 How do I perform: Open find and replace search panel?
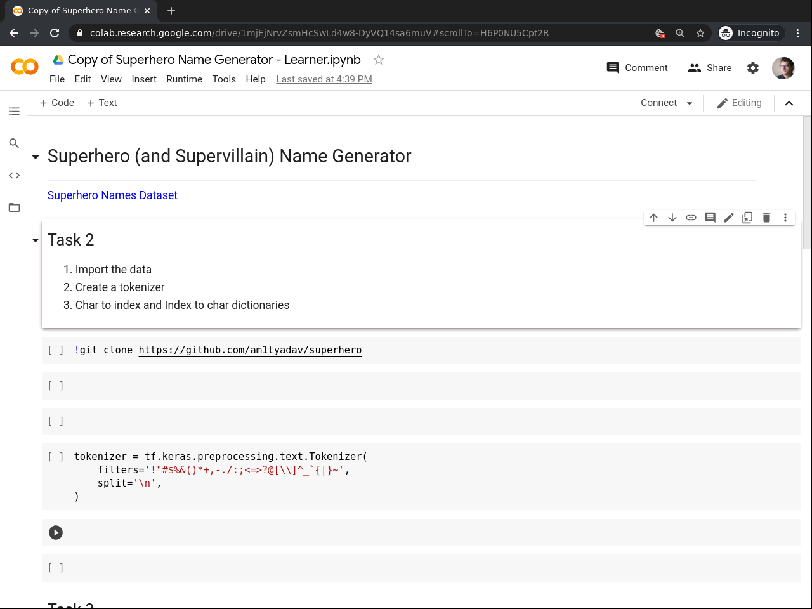tap(14, 143)
